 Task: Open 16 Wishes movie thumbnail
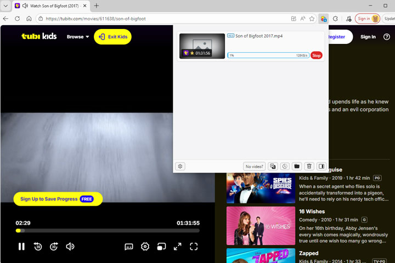click(261, 226)
